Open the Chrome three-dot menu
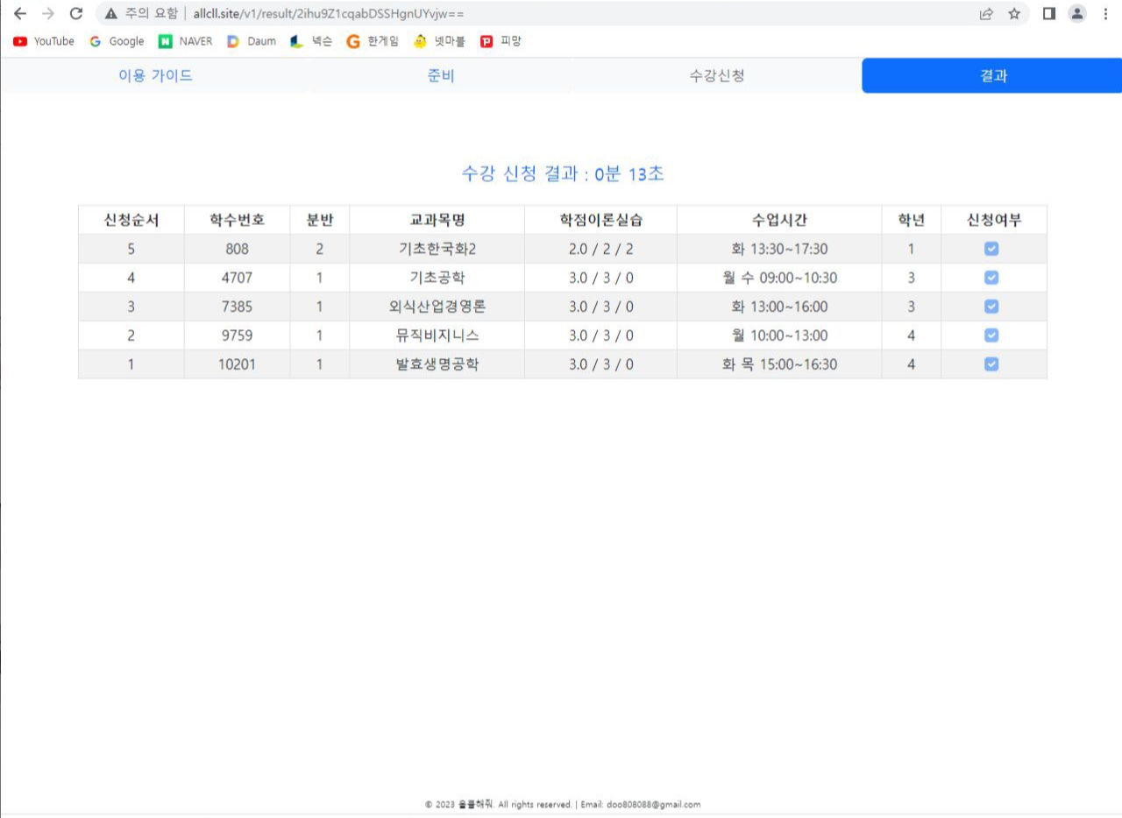Screen dimensions: 1122x818 point(1105,14)
